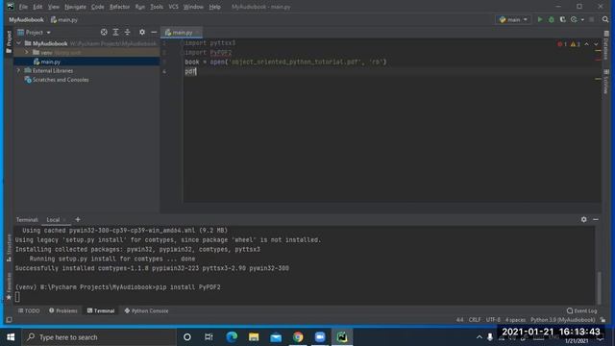Start debugging with the bug icon
The image size is (615, 346).
551,19
